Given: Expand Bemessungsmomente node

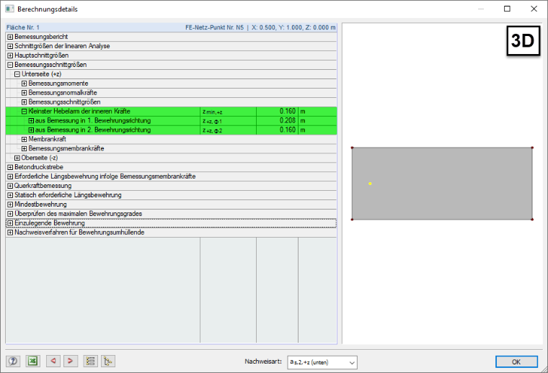Looking at the screenshot, I should [24, 84].
